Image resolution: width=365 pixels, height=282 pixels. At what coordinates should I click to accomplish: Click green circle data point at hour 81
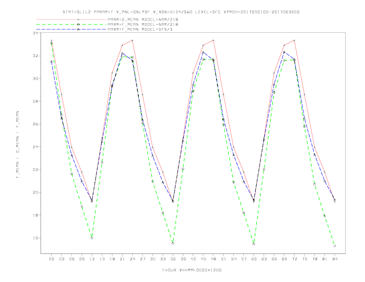(x=324, y=216)
